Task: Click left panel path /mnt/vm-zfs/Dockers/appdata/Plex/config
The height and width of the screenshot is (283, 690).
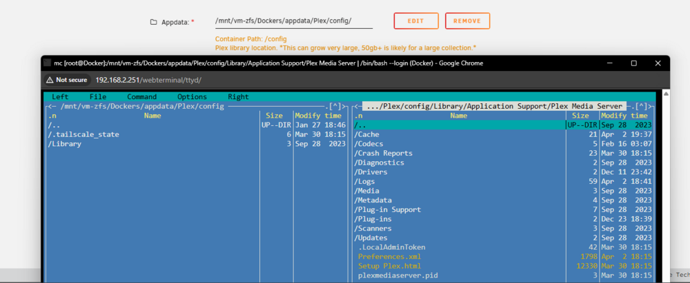Action: click(142, 106)
